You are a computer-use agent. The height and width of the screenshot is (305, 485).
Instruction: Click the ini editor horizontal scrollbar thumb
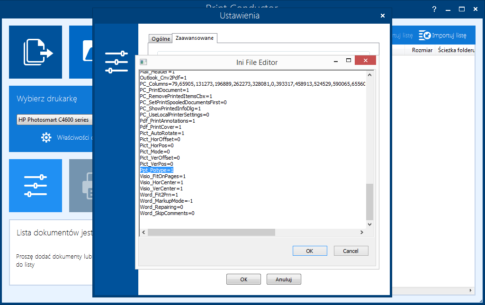[211, 233]
